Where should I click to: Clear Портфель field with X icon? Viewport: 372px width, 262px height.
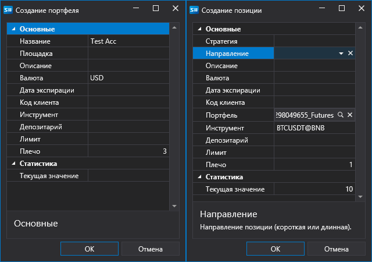click(350, 115)
